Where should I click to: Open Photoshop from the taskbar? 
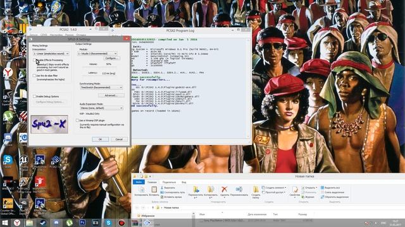pyautogui.click(x=82, y=223)
